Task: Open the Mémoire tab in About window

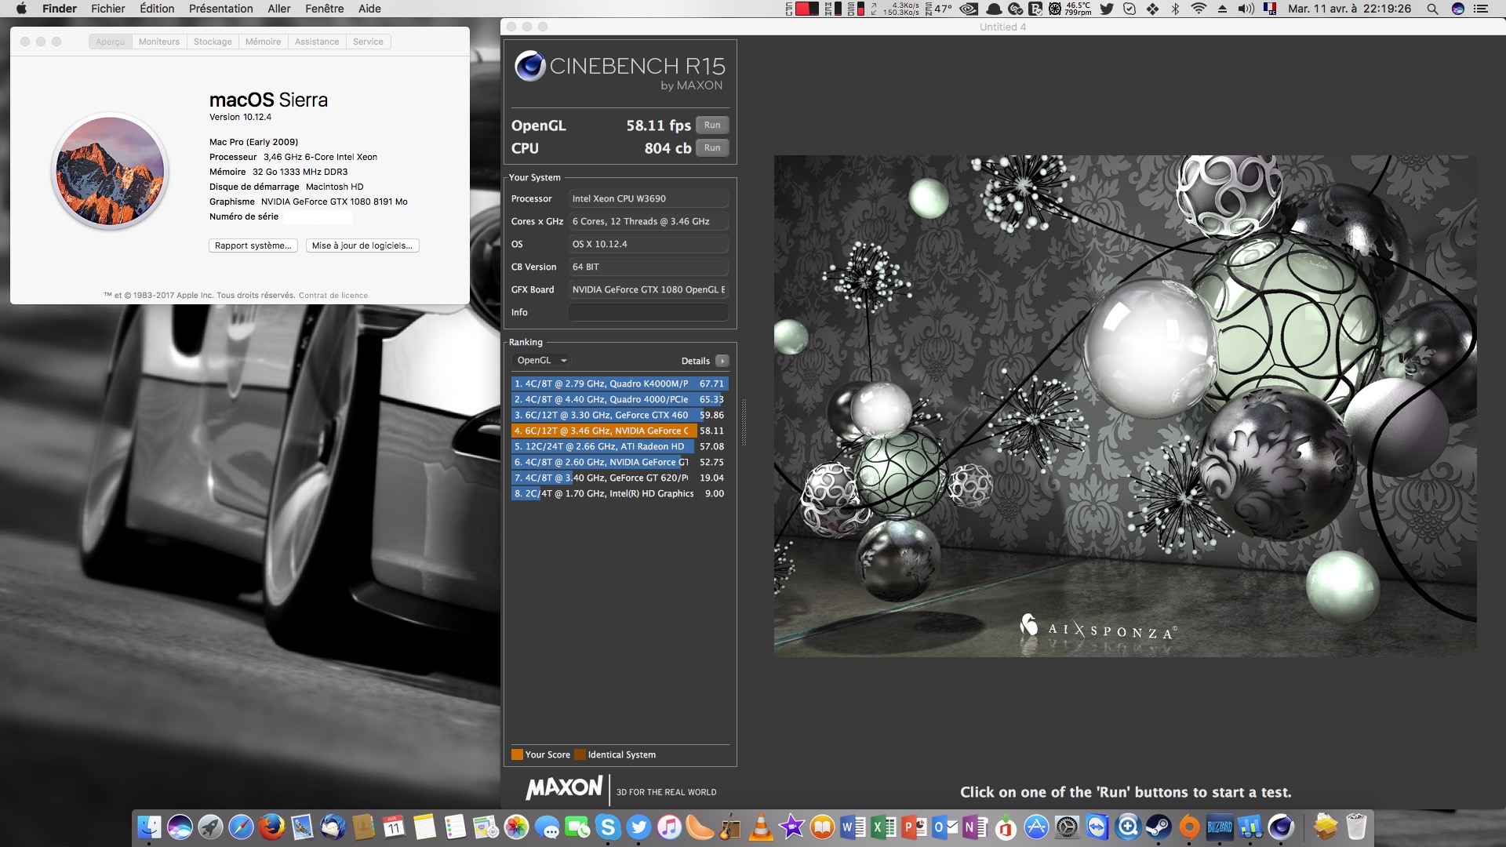Action: point(263,42)
